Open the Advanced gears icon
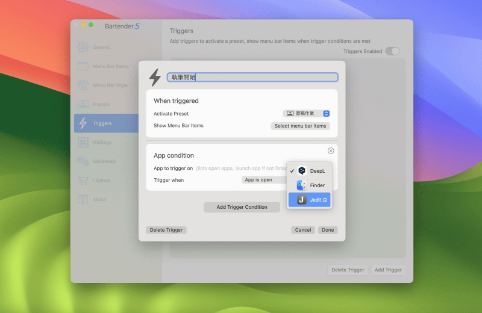Viewport: 482px width, 313px height. pos(83,161)
